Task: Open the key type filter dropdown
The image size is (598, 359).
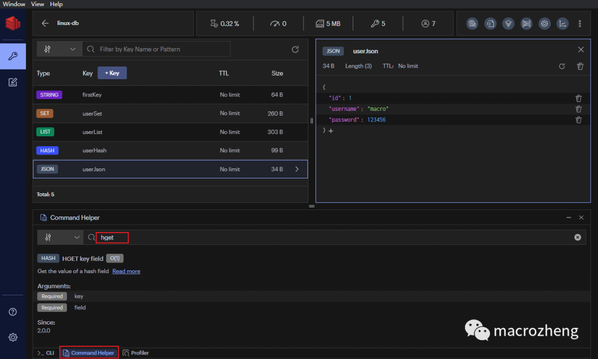Action: (x=59, y=49)
